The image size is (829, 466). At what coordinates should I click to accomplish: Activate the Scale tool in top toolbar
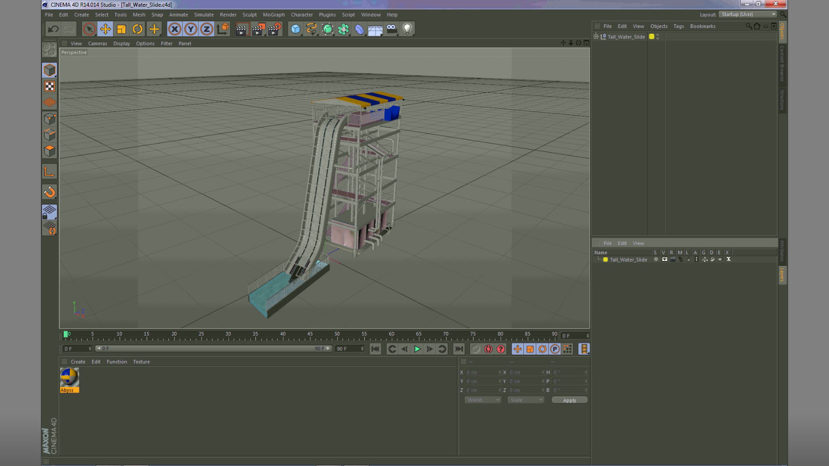pos(121,29)
